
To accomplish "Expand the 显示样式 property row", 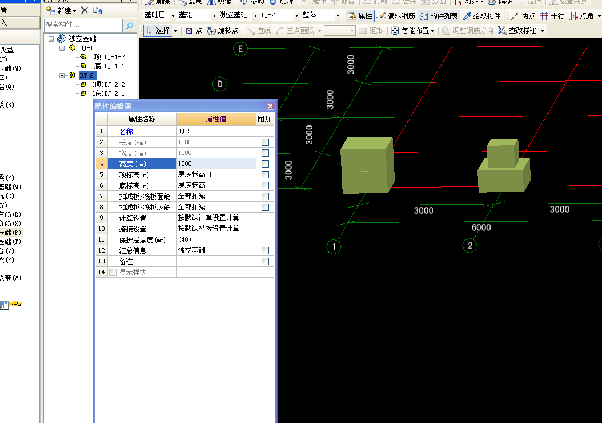I will pyautogui.click(x=113, y=272).
